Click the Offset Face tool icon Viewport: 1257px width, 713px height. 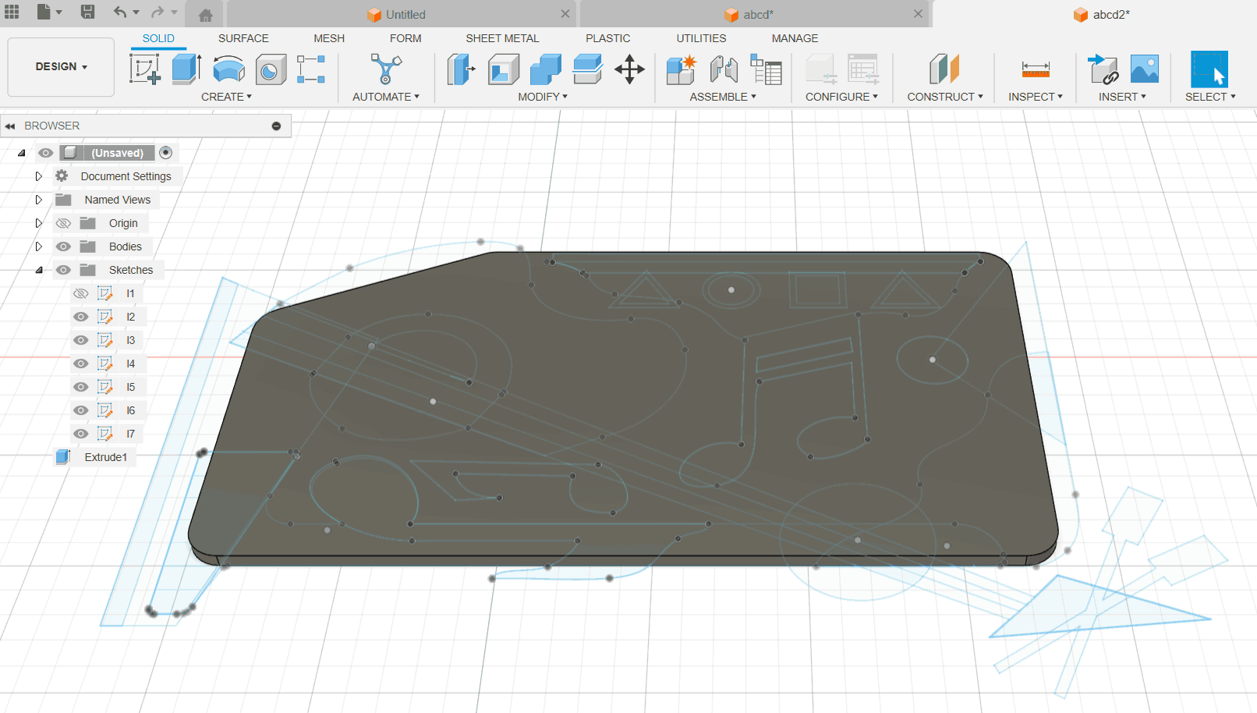[x=587, y=69]
